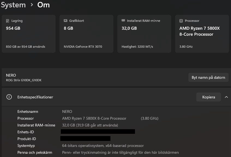The height and width of the screenshot is (157, 231).
Task: Click the redacted Enhets-ID value
Action: pyautogui.click(x=98, y=132)
